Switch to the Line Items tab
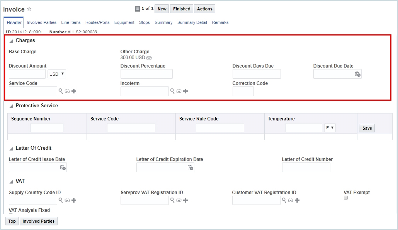 (71, 22)
